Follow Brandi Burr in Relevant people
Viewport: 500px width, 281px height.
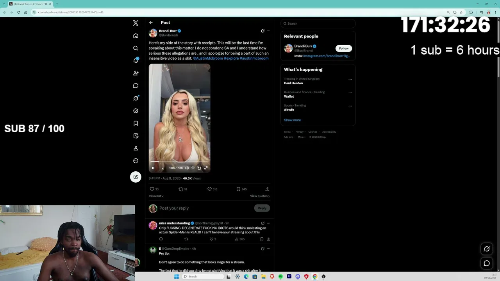[344, 48]
